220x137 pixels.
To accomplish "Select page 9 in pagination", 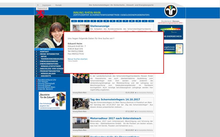I will (138, 21).
